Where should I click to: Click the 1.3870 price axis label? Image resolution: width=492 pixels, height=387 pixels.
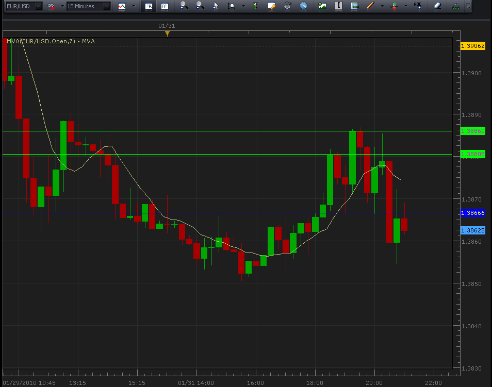(471, 199)
